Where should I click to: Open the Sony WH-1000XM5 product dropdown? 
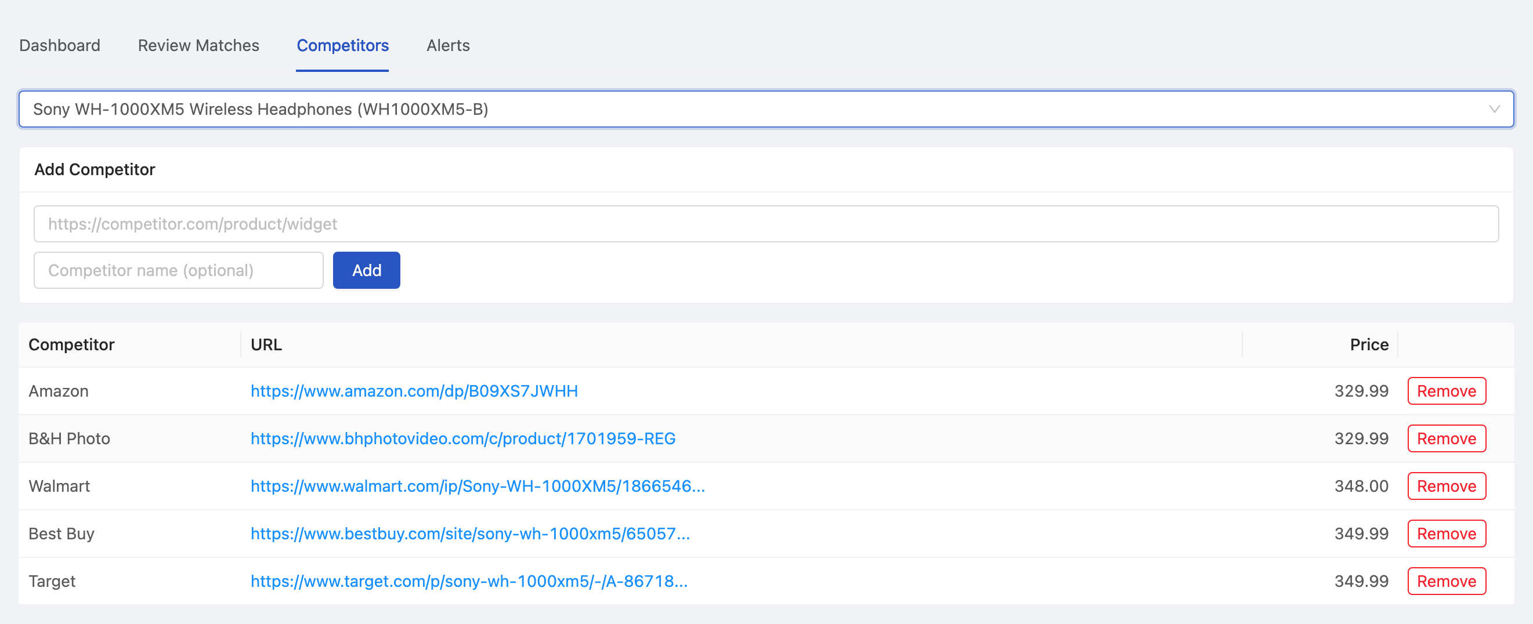tap(766, 109)
